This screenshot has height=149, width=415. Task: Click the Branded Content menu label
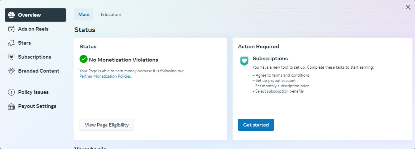click(38, 71)
